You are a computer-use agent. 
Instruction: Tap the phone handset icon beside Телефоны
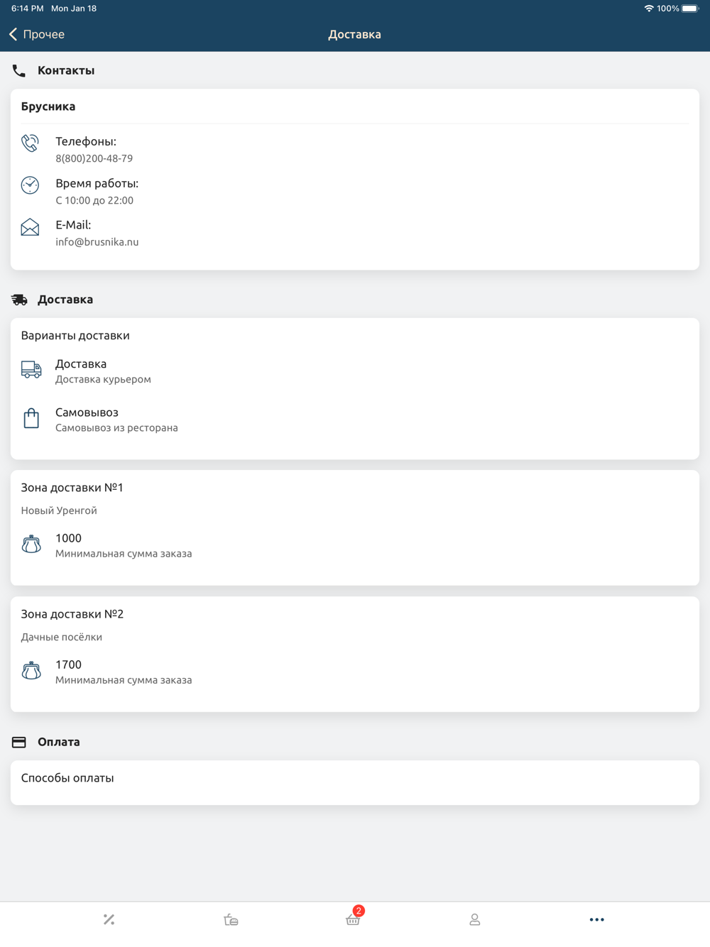pyautogui.click(x=30, y=143)
